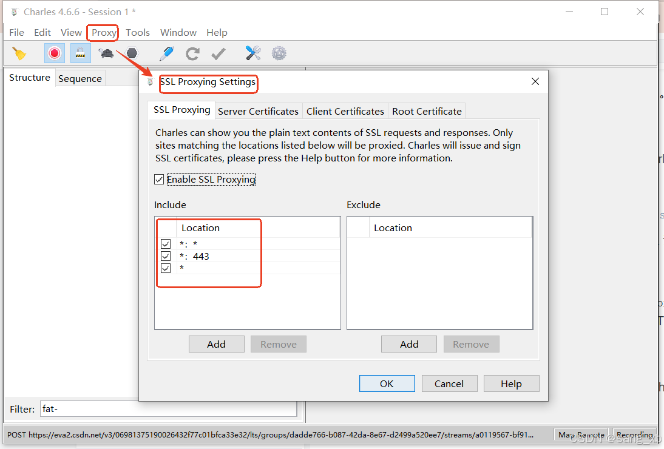Open the Help menu

217,33
